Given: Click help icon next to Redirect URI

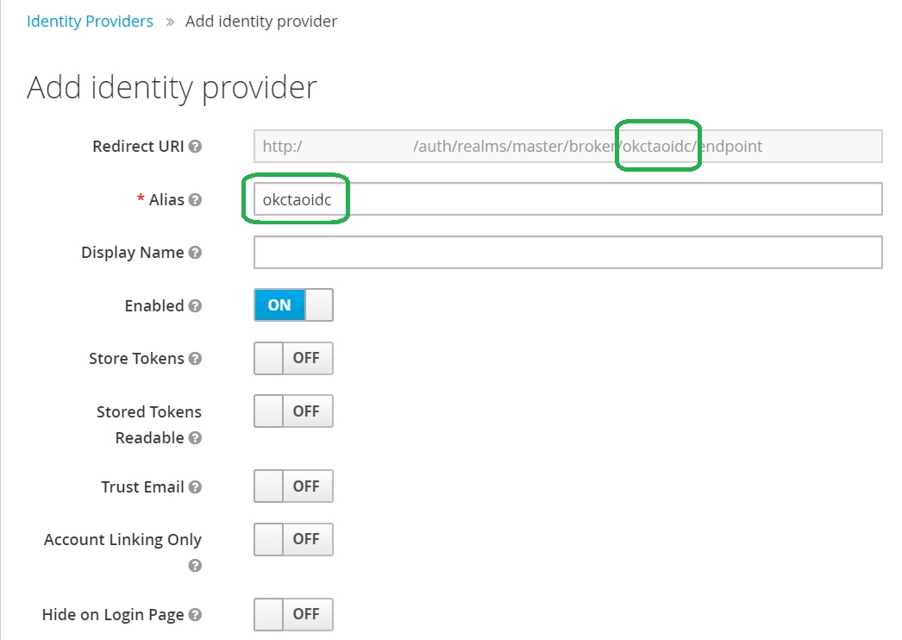Looking at the screenshot, I should pos(195,147).
